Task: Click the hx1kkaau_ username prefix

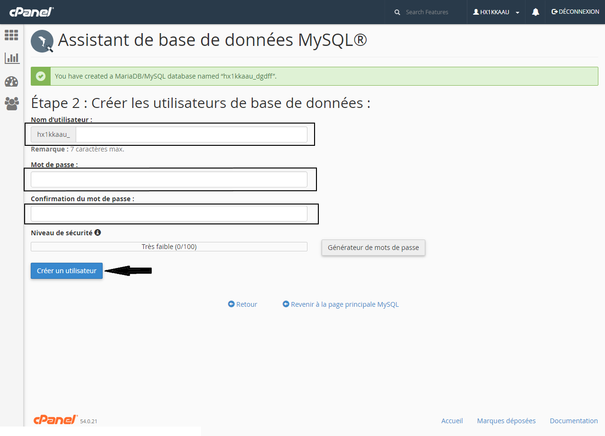Action: (x=53, y=134)
